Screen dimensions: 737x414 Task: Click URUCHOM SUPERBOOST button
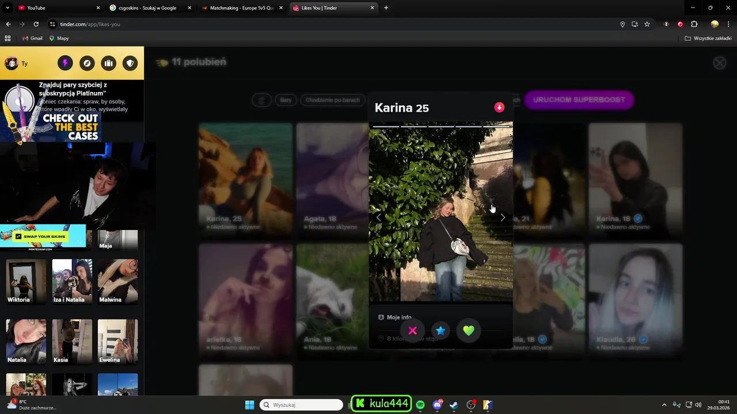pos(579,100)
